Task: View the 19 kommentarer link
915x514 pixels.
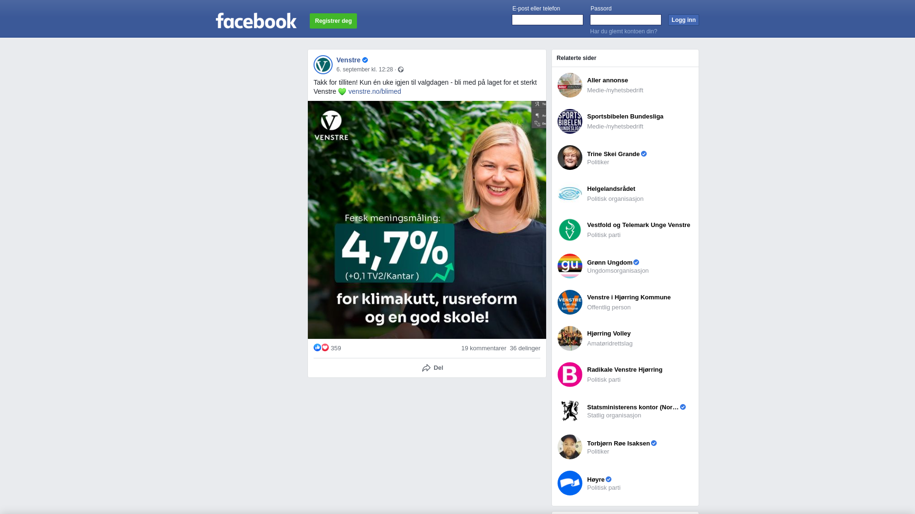Action: pos(484,348)
